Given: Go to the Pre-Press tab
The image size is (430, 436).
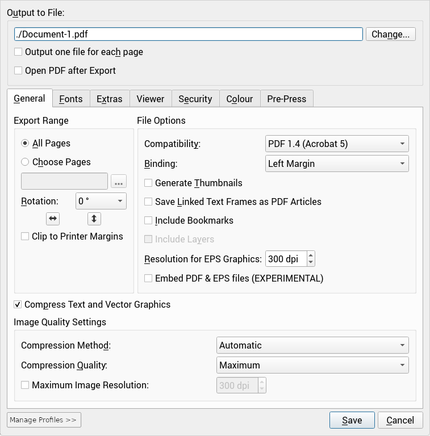Looking at the screenshot, I should click(x=286, y=99).
